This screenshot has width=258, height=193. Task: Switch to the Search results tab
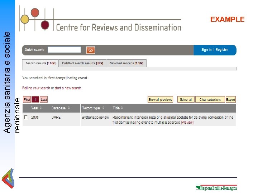point(40,63)
